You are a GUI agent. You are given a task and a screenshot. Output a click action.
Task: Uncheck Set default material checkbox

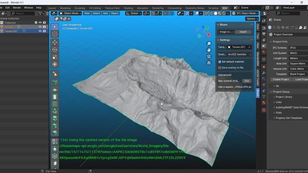pos(219,62)
